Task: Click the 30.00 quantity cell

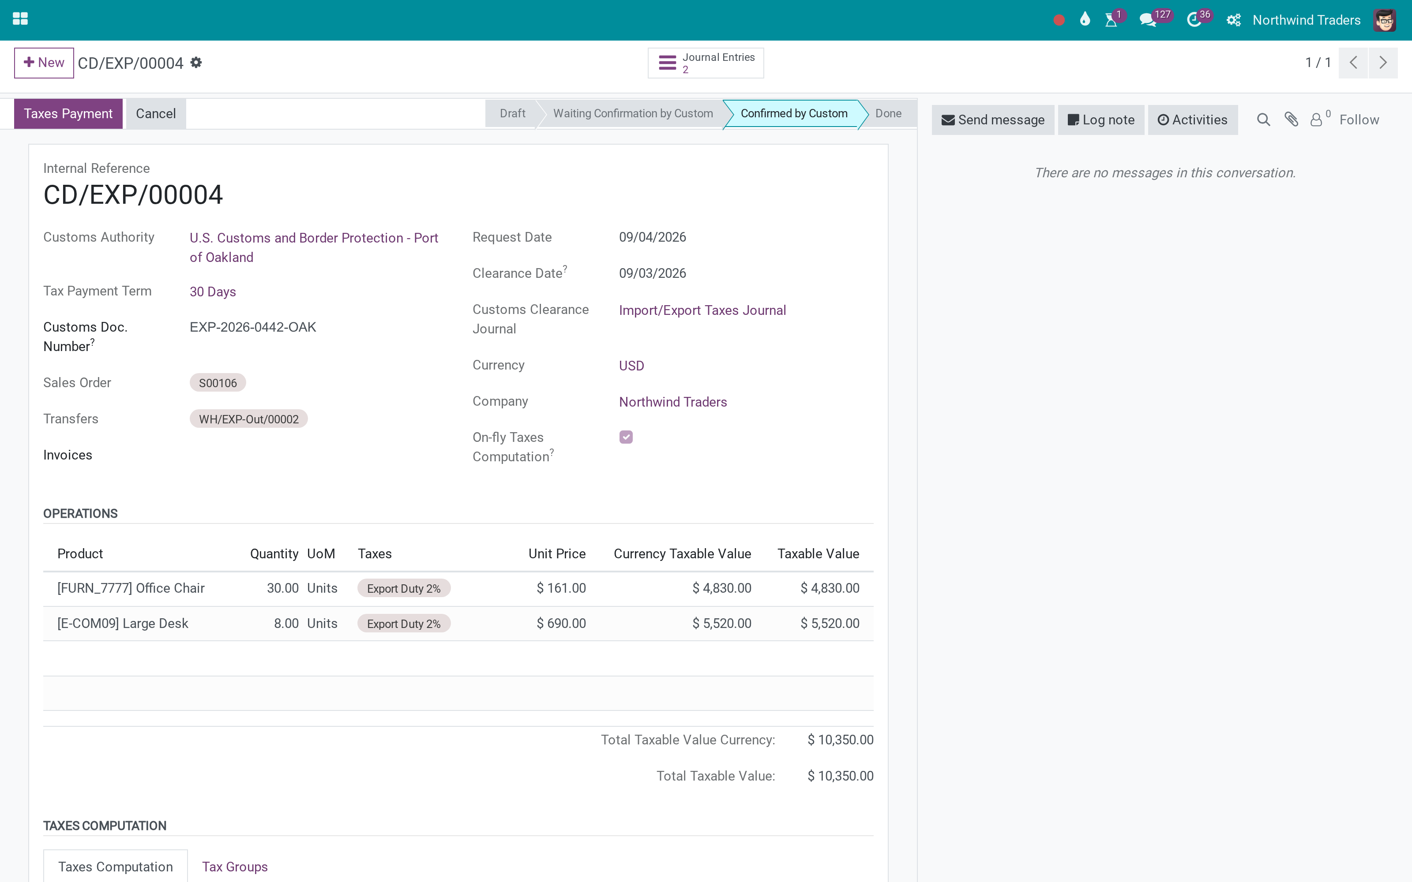Action: click(x=282, y=588)
